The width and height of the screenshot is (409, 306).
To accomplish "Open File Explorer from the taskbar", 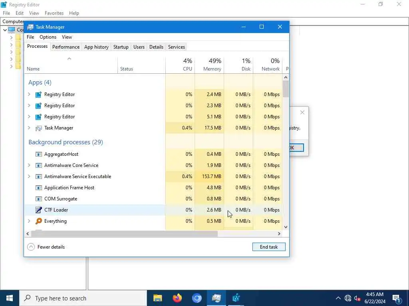I will tap(157, 298).
